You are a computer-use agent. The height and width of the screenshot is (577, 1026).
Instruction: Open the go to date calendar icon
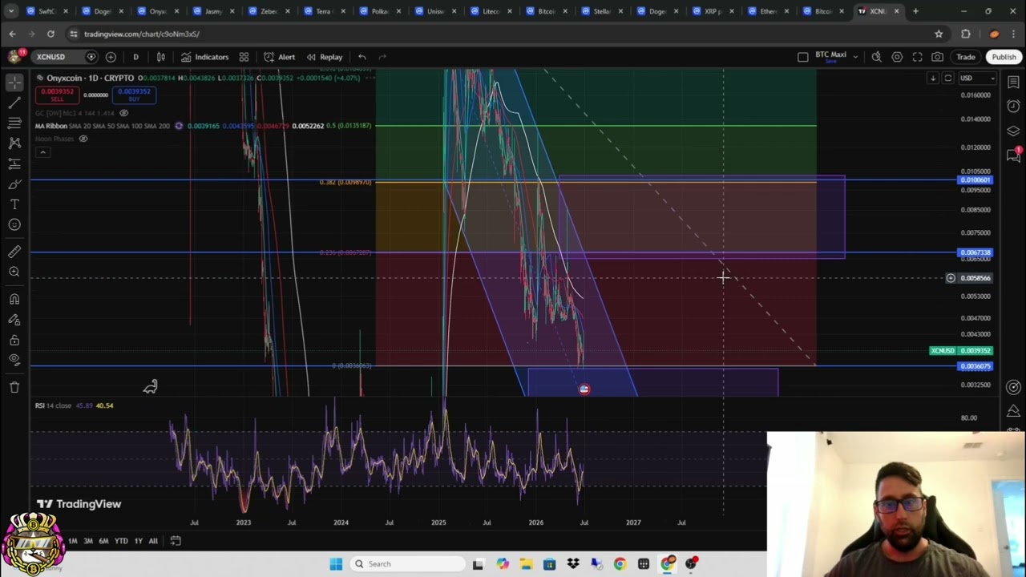click(x=176, y=541)
